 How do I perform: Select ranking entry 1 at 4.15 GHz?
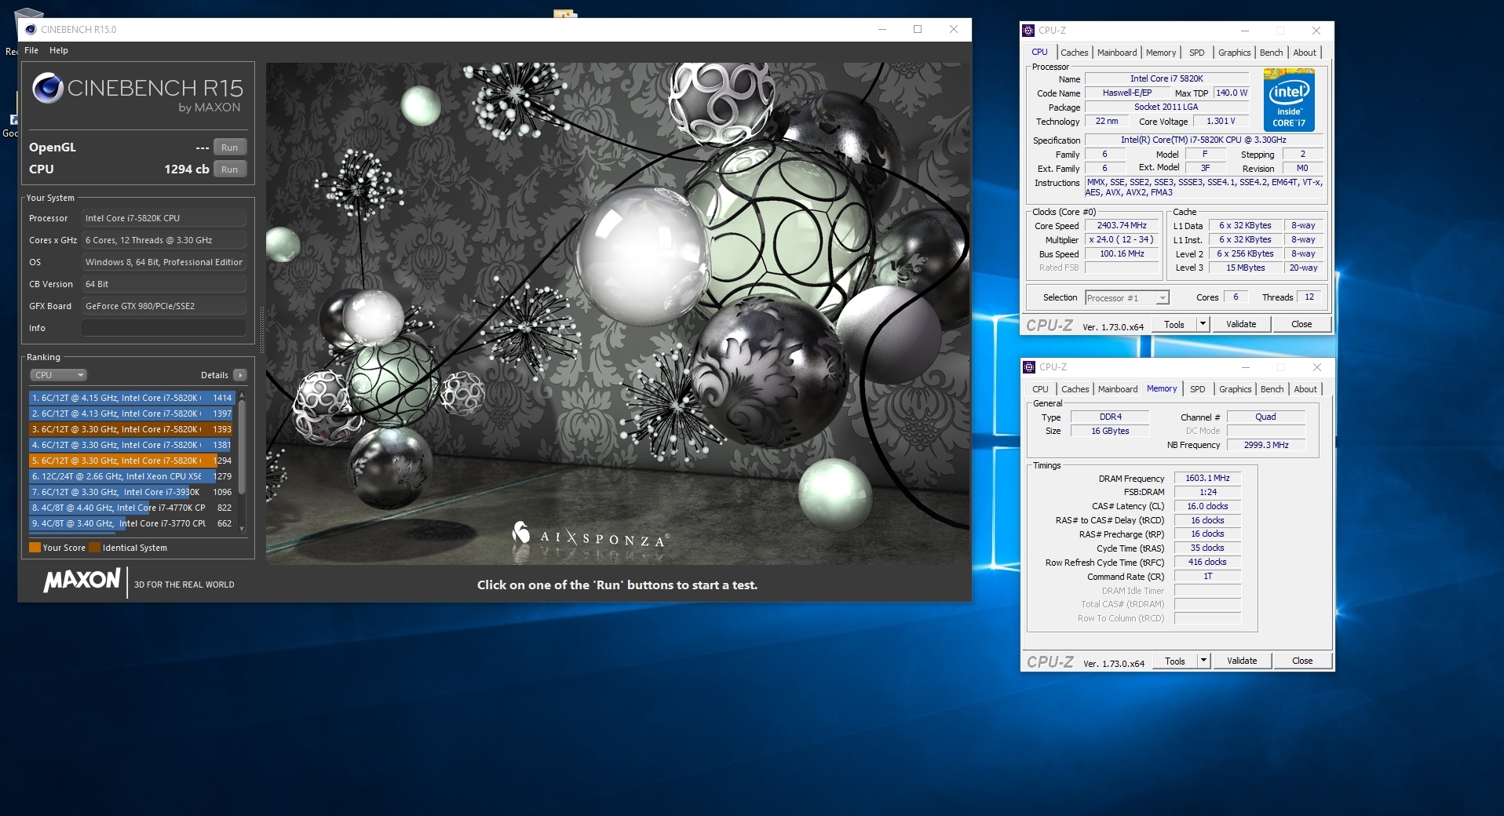[x=132, y=398]
